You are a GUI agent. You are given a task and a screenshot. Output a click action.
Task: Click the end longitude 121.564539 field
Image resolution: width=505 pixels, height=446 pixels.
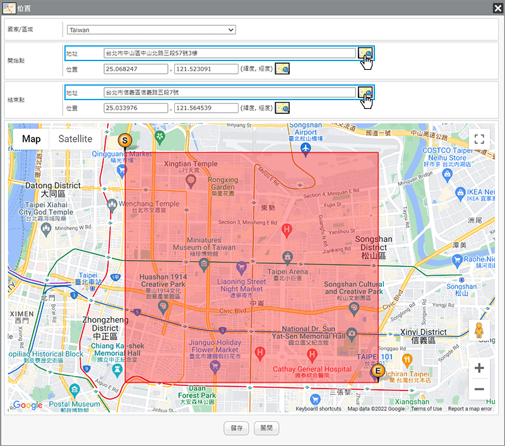click(206, 108)
